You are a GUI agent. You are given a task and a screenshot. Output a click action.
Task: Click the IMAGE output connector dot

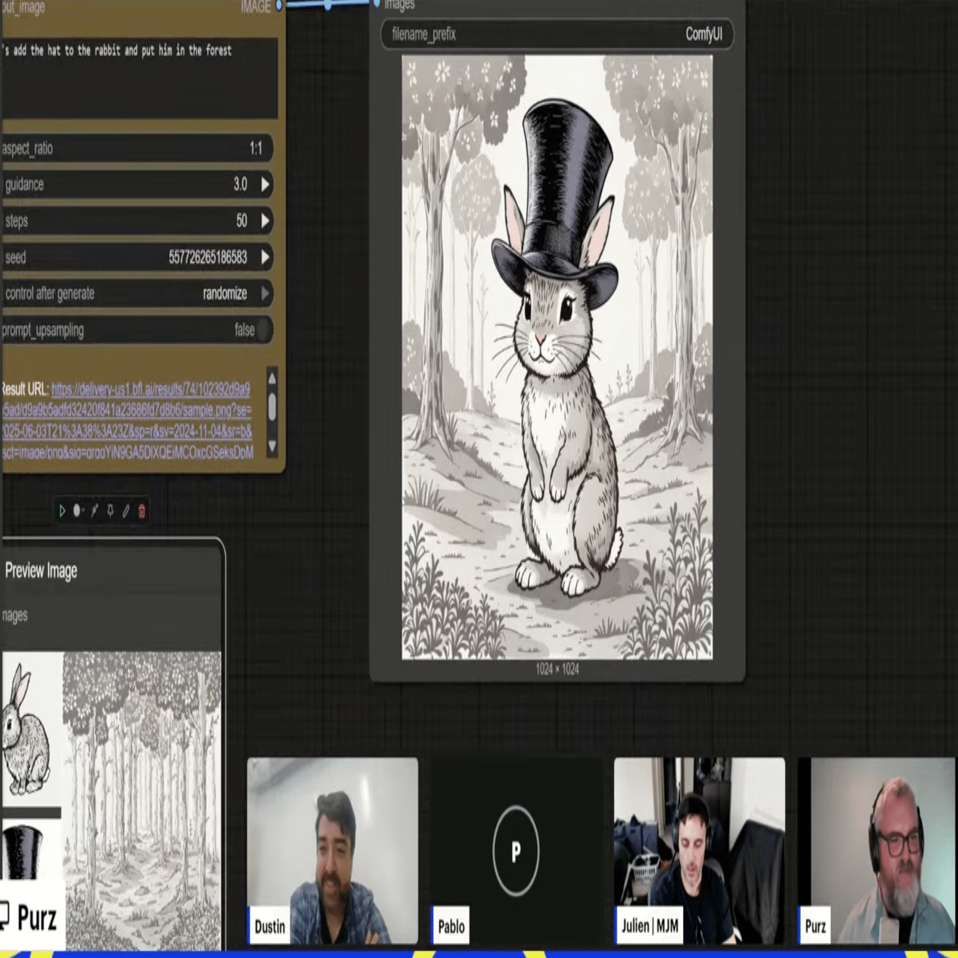click(279, 6)
